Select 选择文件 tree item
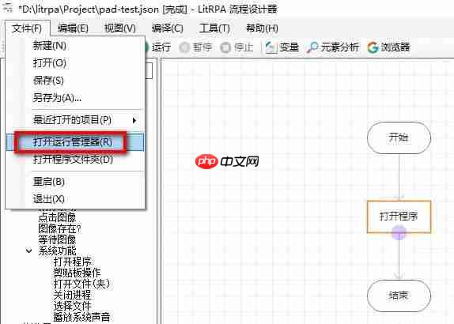 click(x=73, y=306)
